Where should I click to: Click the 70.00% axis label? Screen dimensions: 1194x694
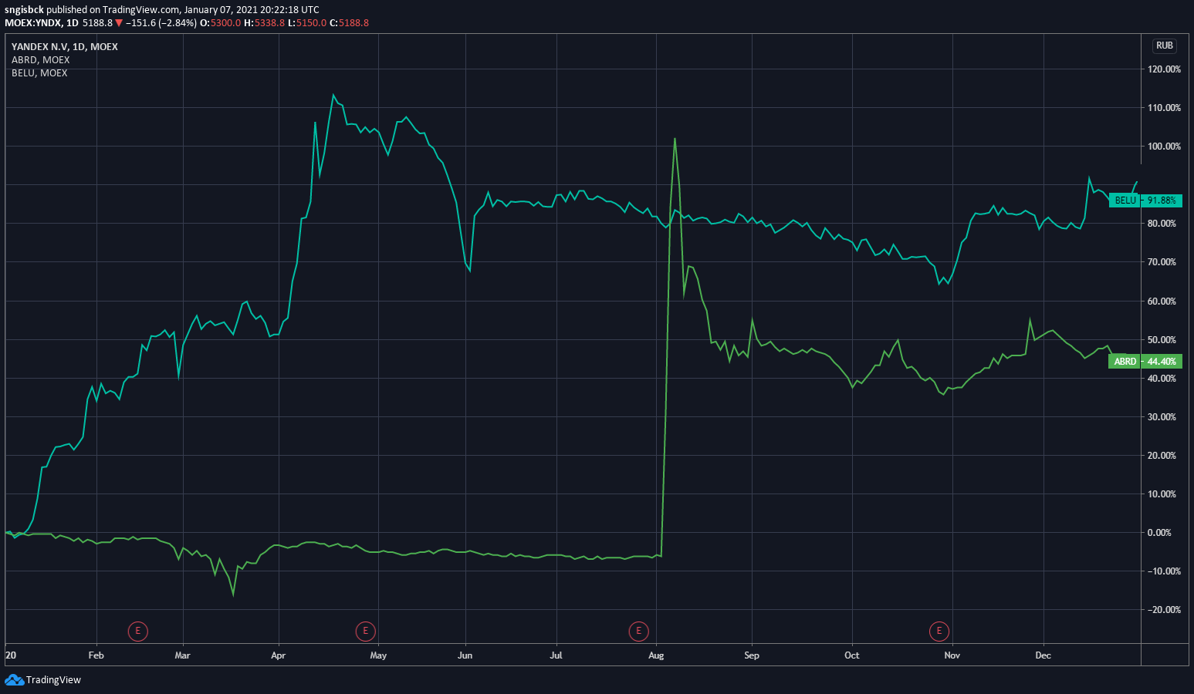coord(1162,262)
